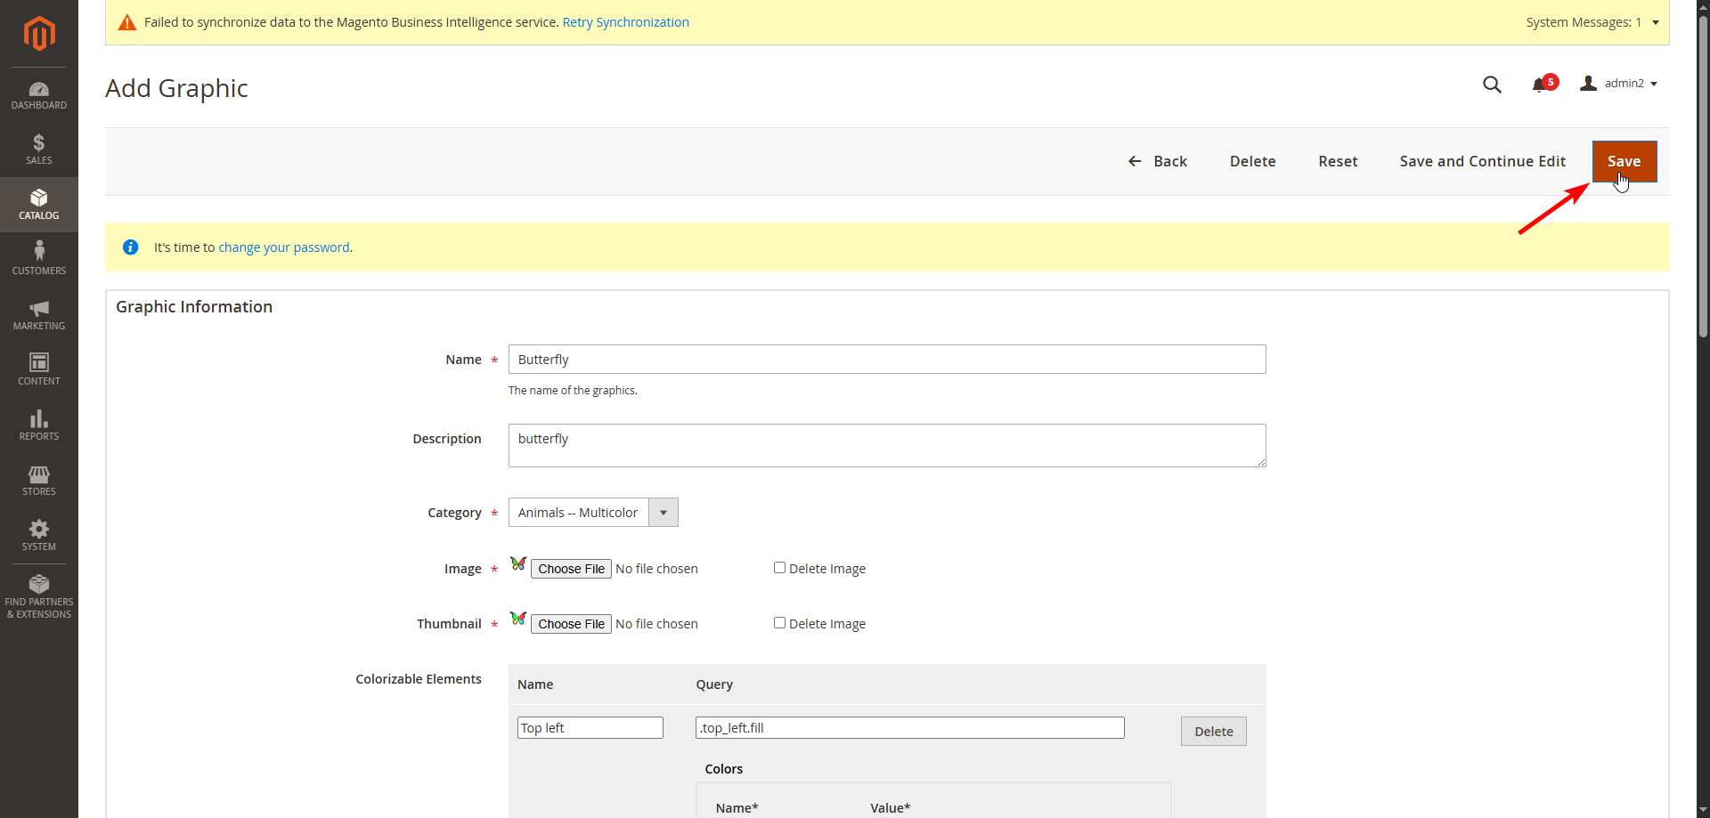Expand the admin2 account menu
This screenshot has width=1710, height=818.
(x=1619, y=84)
